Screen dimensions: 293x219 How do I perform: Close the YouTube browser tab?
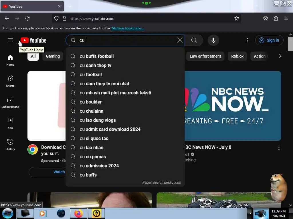[59, 6]
